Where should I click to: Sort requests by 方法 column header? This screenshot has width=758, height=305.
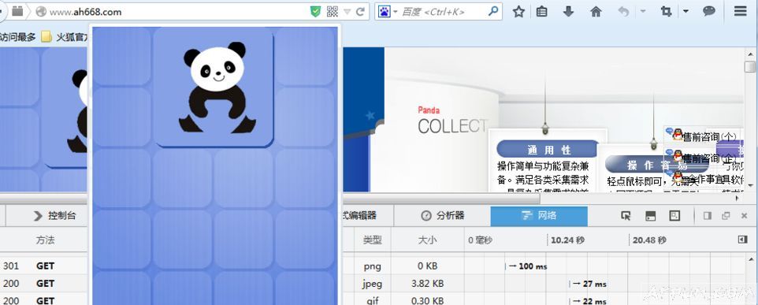45,240
